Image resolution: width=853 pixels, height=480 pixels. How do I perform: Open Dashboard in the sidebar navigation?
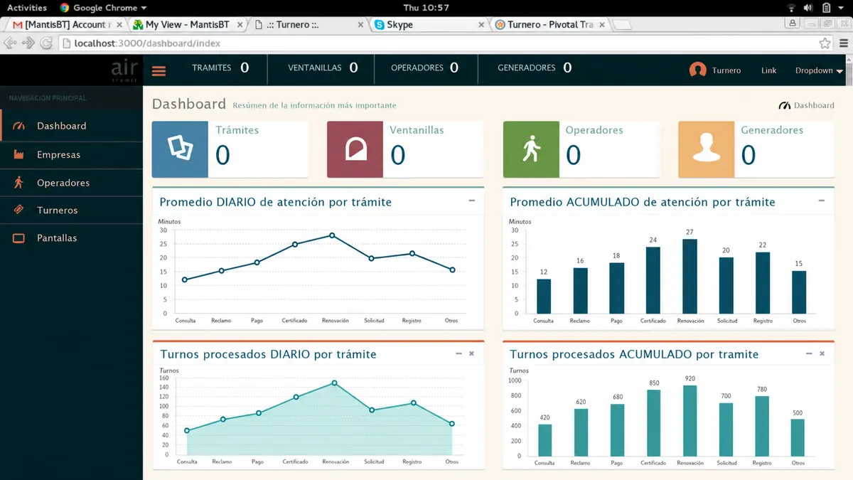(x=71, y=126)
